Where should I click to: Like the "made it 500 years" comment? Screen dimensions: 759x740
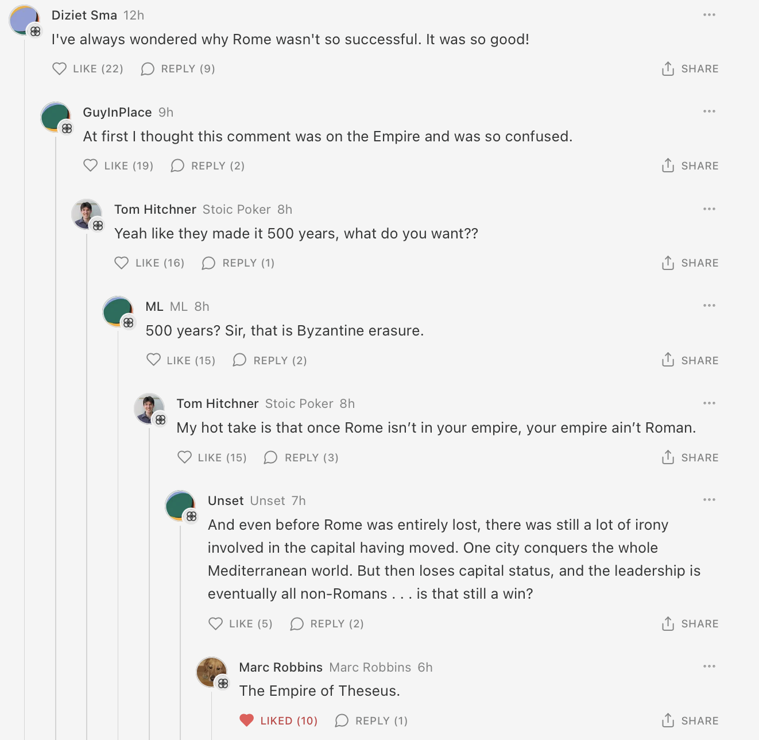(150, 263)
